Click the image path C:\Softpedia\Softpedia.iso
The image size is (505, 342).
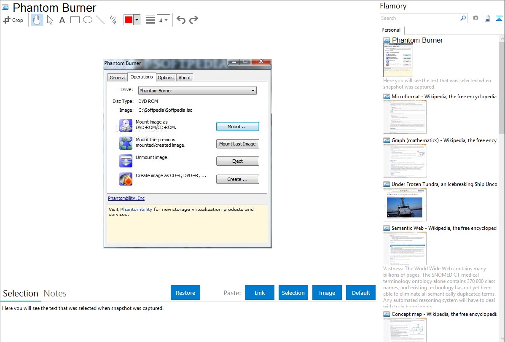(165, 110)
